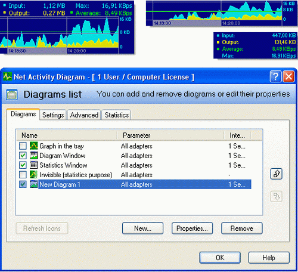Open the Statistics tab
This screenshot has width=298, height=272.
pos(117,115)
